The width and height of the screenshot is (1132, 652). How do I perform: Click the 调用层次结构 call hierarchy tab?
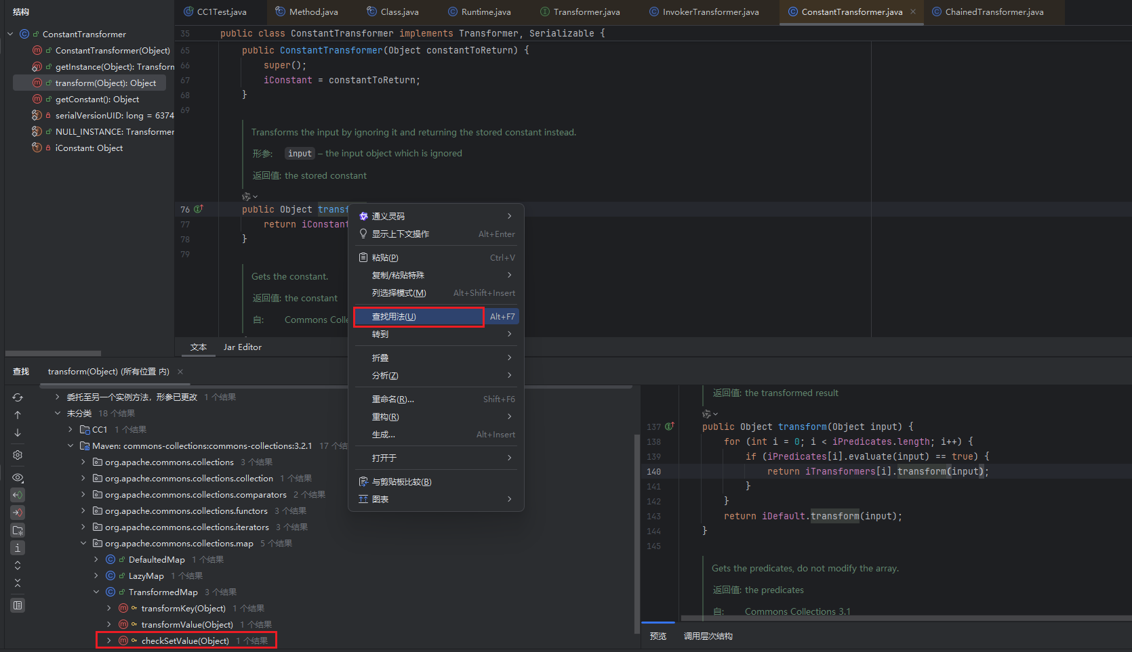click(708, 636)
